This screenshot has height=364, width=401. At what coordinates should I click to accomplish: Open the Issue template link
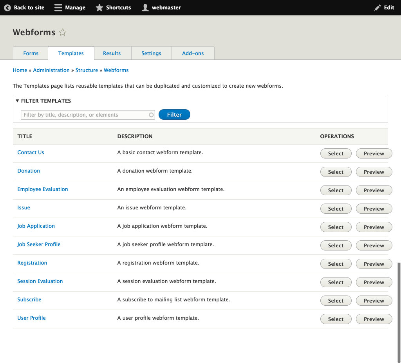(x=23, y=207)
